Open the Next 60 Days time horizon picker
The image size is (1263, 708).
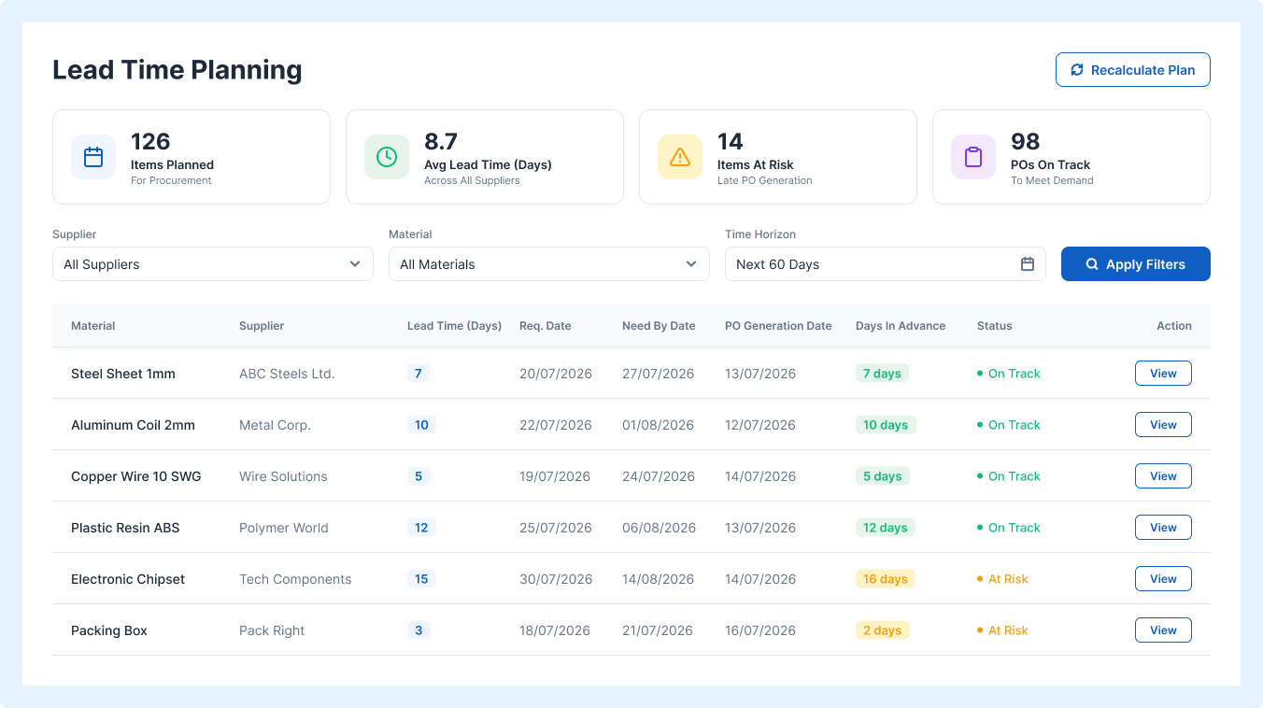click(886, 264)
